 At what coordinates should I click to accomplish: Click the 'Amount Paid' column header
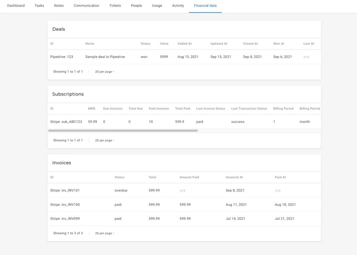(189, 177)
